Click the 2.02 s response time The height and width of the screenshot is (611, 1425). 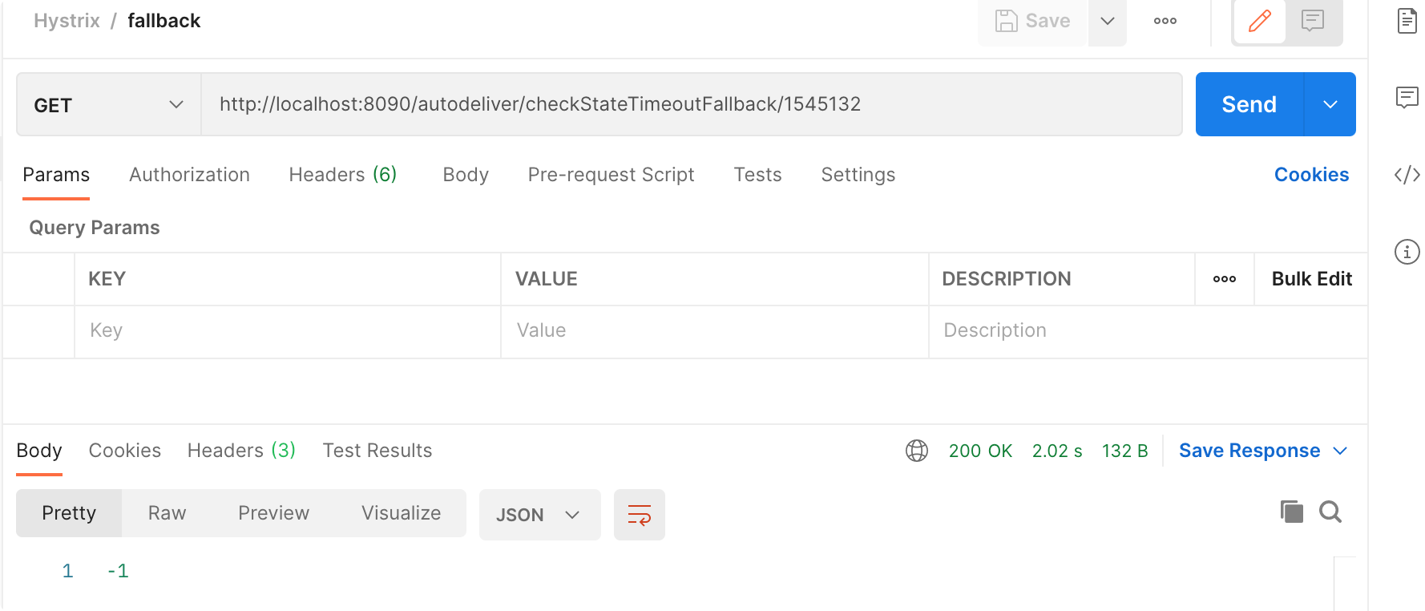click(1057, 451)
